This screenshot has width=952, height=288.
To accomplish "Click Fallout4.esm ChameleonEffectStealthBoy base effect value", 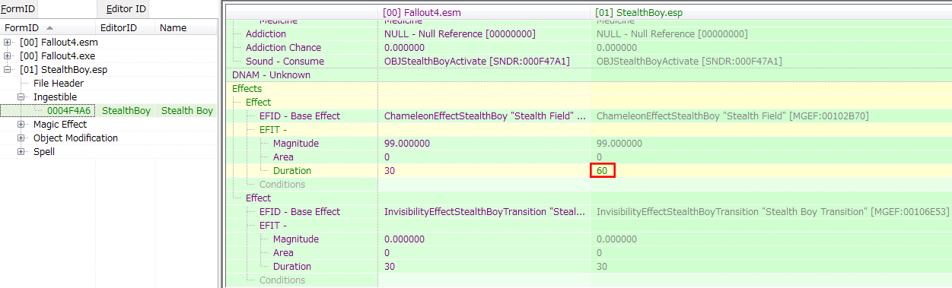I will (486, 116).
